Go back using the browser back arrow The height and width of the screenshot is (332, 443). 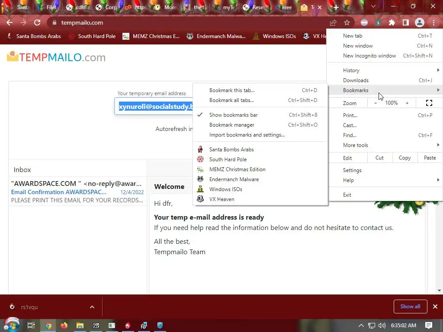(10, 22)
